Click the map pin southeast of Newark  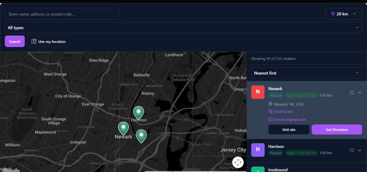pyautogui.click(x=141, y=137)
